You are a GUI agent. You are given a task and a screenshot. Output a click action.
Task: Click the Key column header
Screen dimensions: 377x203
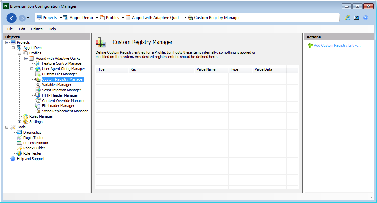point(162,69)
